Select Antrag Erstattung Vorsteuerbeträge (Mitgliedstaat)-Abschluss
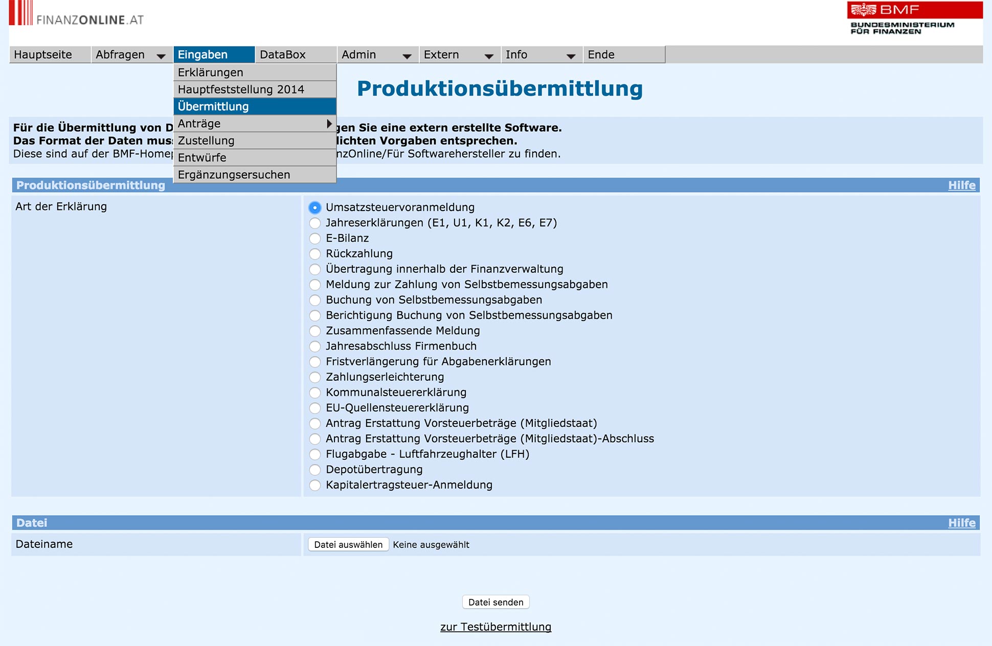The image size is (992, 646). 315,439
